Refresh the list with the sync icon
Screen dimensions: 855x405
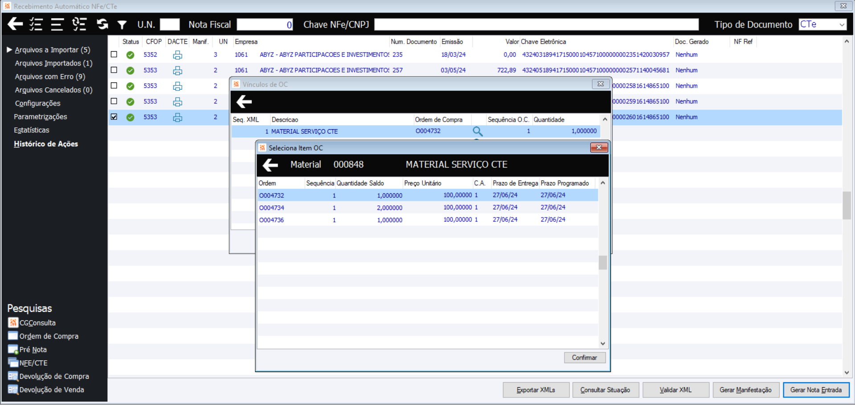(102, 24)
